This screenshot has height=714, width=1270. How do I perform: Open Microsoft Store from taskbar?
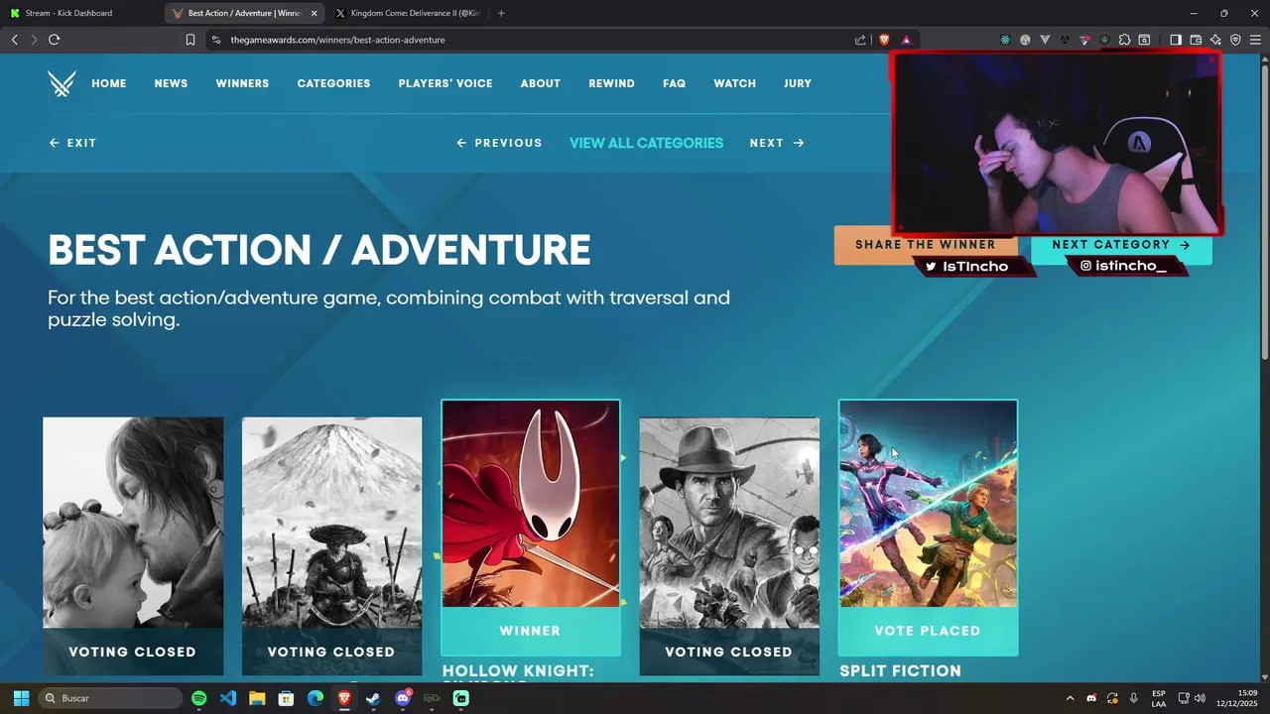286,698
